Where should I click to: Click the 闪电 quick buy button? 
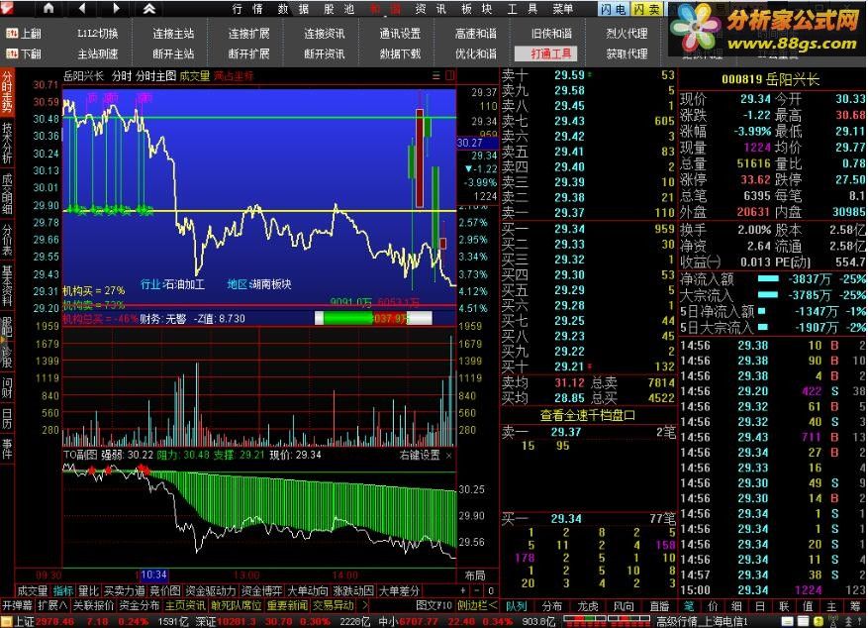614,9
